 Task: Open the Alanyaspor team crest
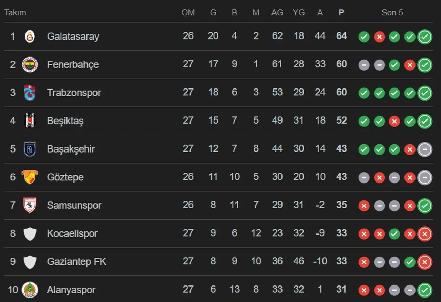(x=29, y=290)
